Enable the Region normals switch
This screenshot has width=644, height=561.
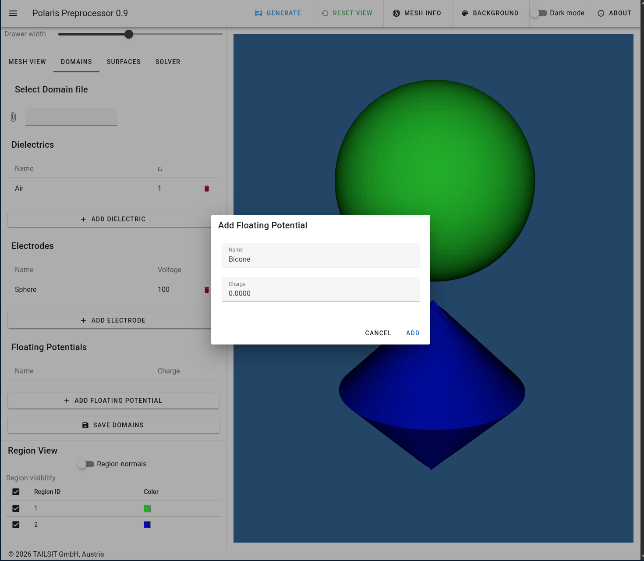(86, 464)
